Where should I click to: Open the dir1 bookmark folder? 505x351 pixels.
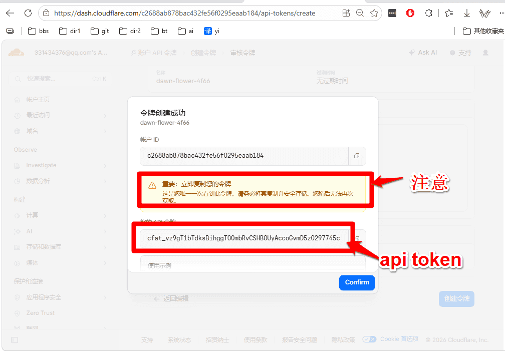[70, 31]
